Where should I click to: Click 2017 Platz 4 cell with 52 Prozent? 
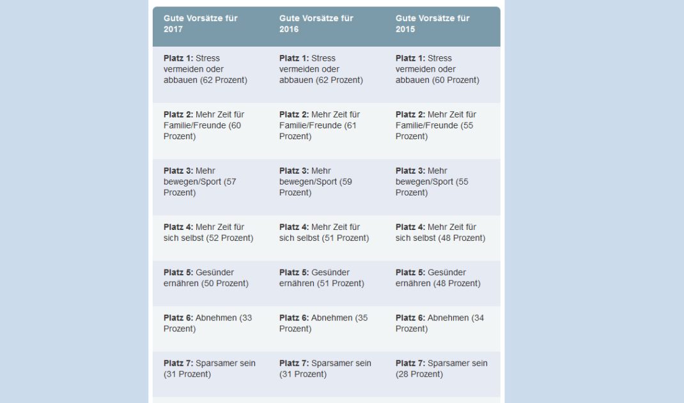208,232
